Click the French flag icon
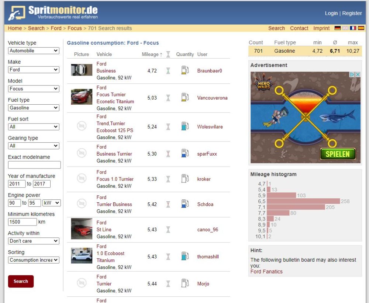369x303 pixels. [x=353, y=28]
